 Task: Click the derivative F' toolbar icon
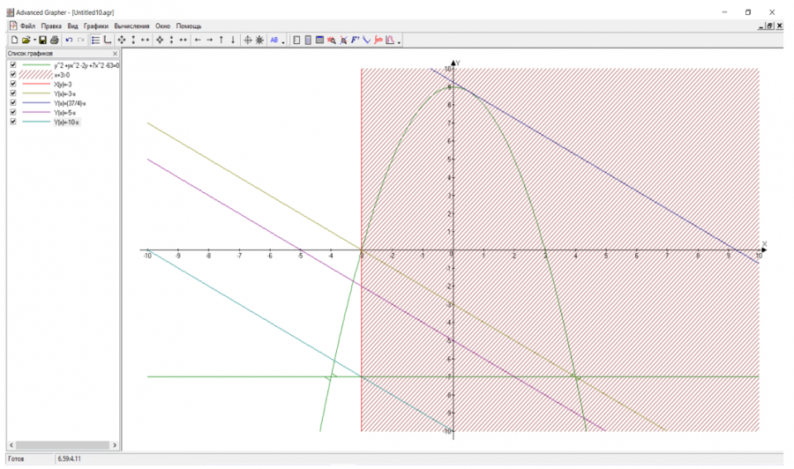coord(355,40)
